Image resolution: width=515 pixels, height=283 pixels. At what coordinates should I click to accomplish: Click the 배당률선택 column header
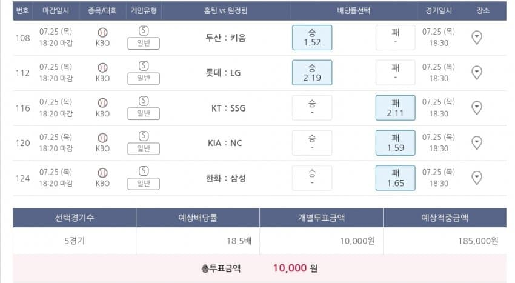pos(353,11)
